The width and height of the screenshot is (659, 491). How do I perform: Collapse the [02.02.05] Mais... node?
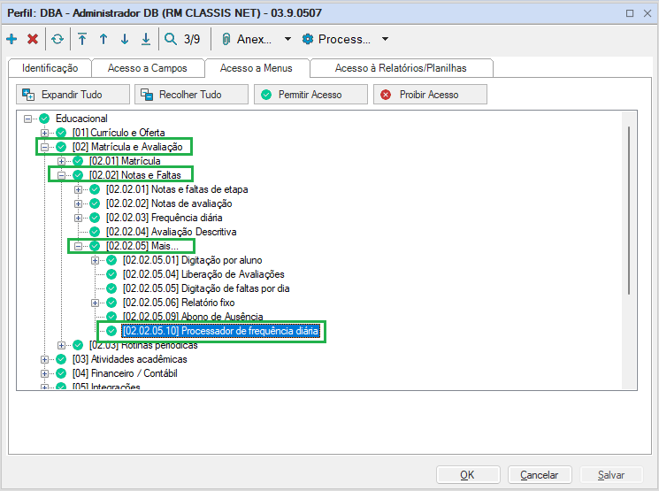click(x=78, y=246)
